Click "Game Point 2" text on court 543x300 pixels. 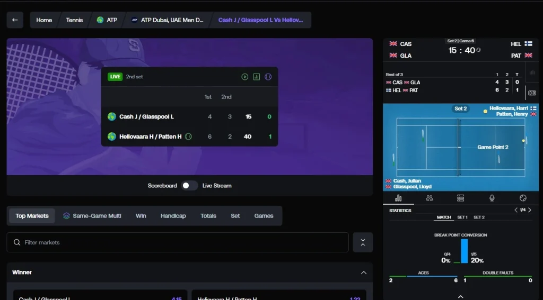493,147
